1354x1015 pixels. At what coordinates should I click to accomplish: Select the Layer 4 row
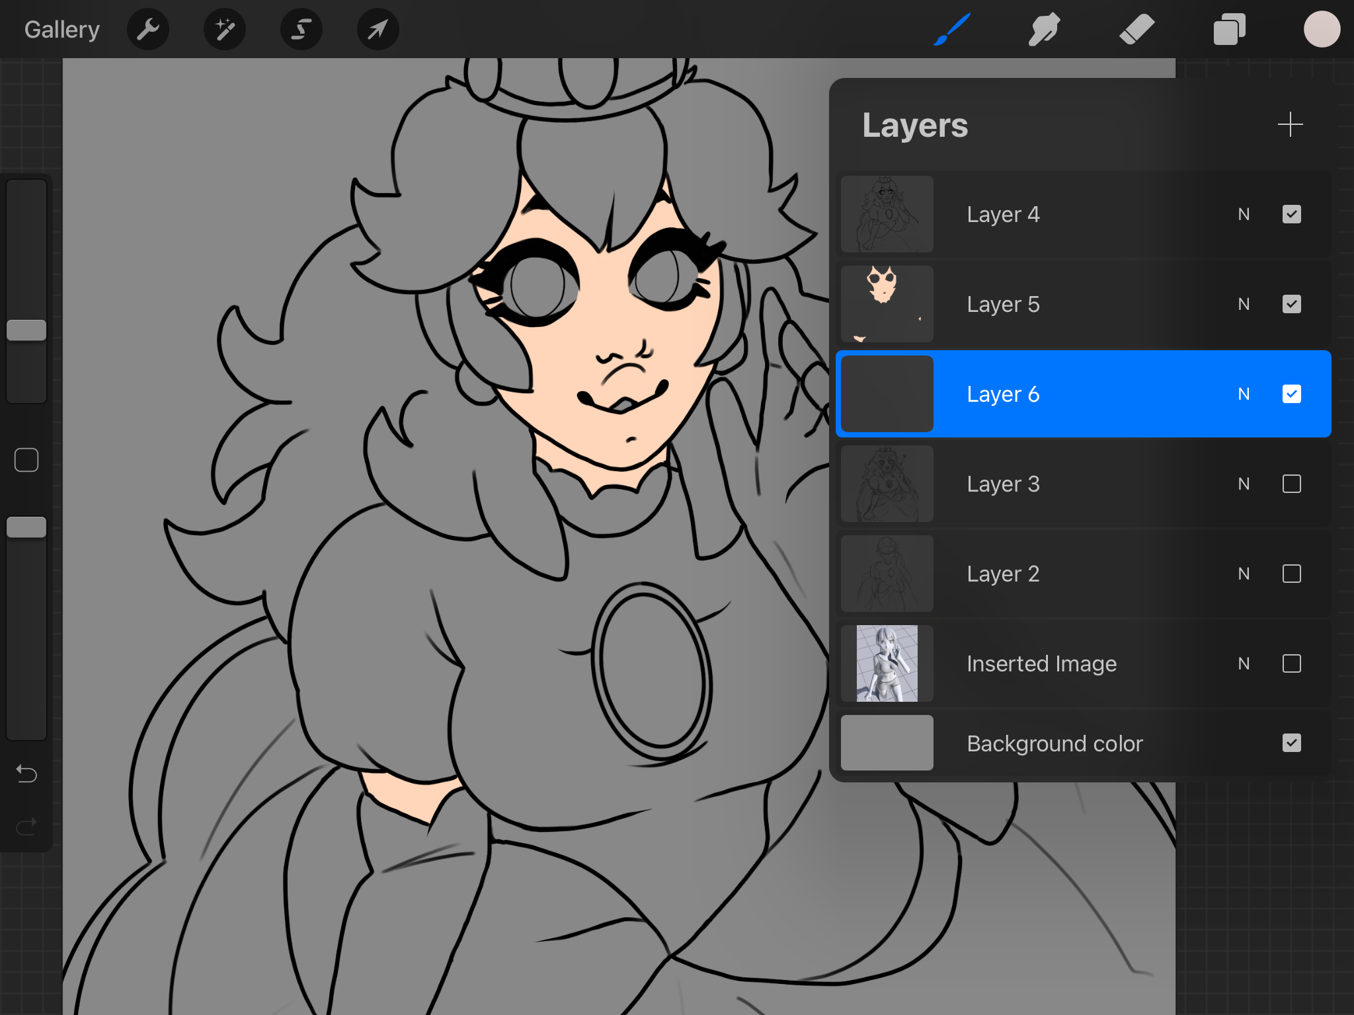[1084, 214]
